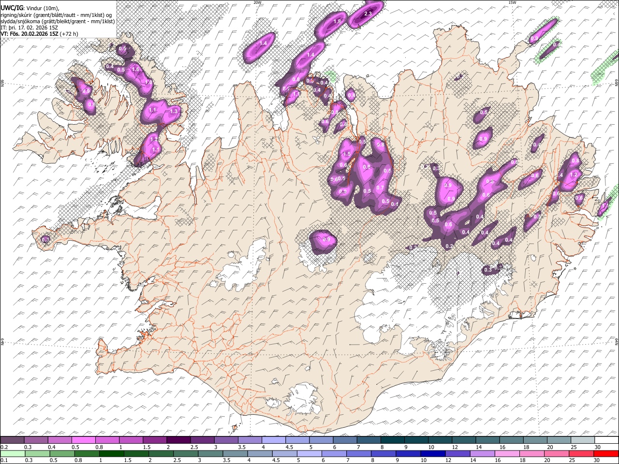Pick the pale green 0.1 swatch in bottom legend row
This screenshot has width=619, height=464.
pos(12,453)
